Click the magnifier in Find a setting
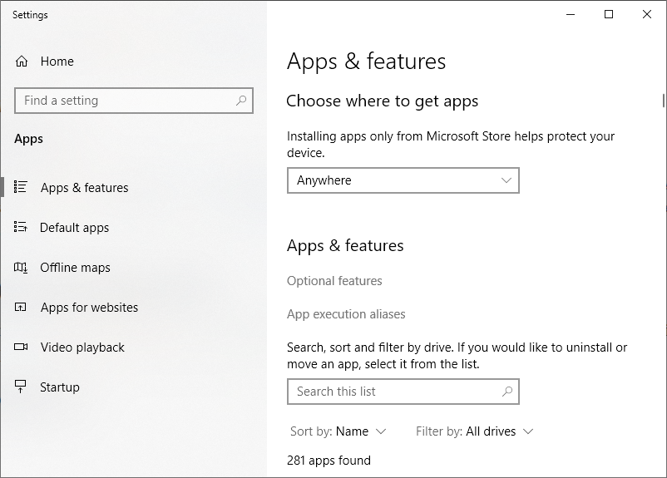This screenshot has height=478, width=667. [241, 101]
